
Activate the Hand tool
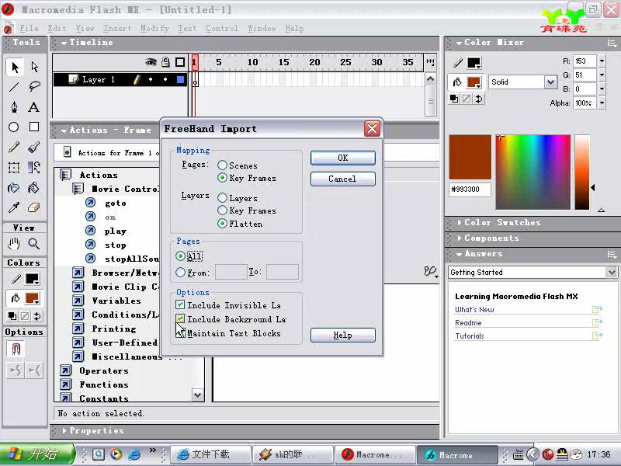pos(14,243)
